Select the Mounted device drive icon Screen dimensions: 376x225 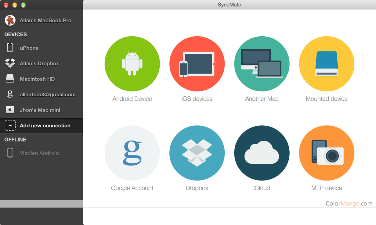[327, 64]
